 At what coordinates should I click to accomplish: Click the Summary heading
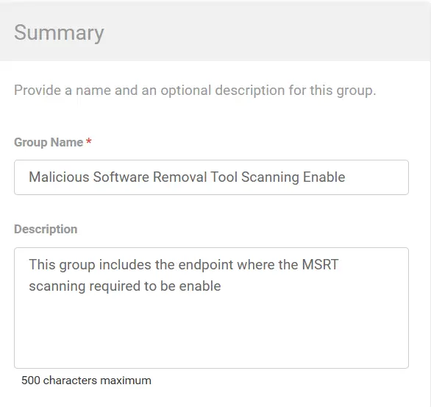click(59, 33)
